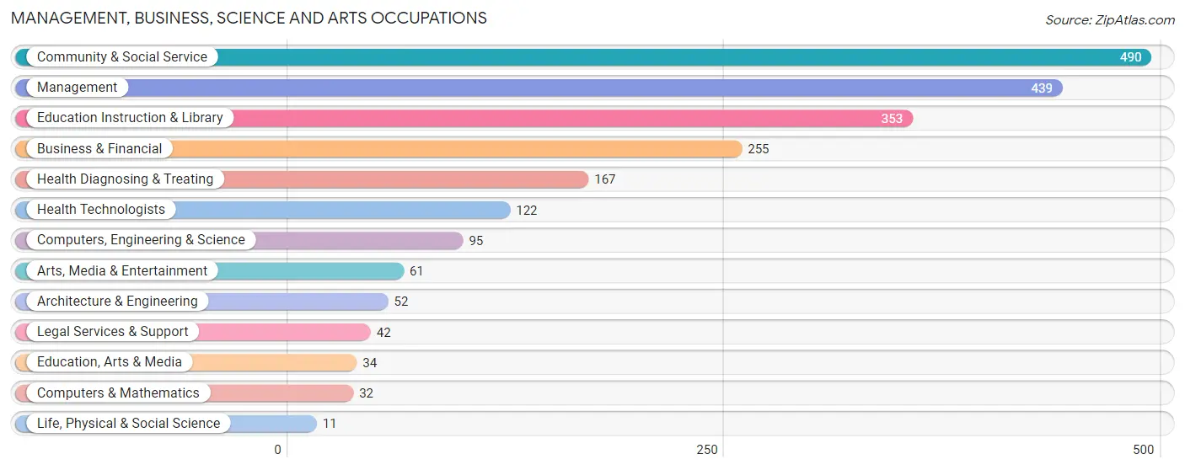
Task: Click the 353 value on pink bar
Action: 892,119
